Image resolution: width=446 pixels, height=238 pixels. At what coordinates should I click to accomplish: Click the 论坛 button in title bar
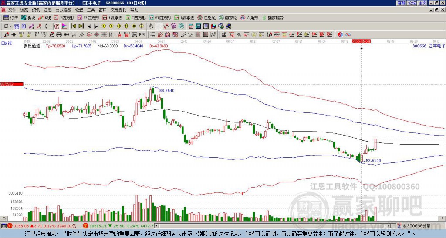pyautogui.click(x=412, y=3)
